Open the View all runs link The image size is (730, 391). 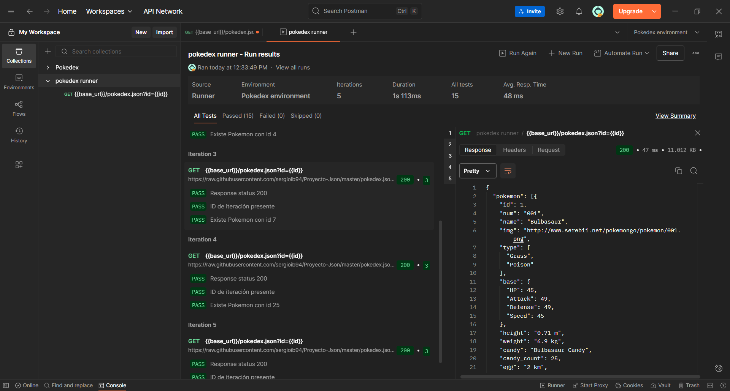click(x=292, y=68)
